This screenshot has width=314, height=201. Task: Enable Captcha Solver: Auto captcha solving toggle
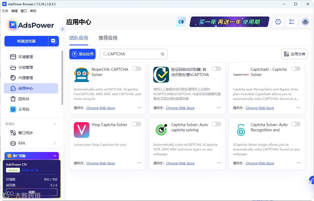(x=216, y=124)
